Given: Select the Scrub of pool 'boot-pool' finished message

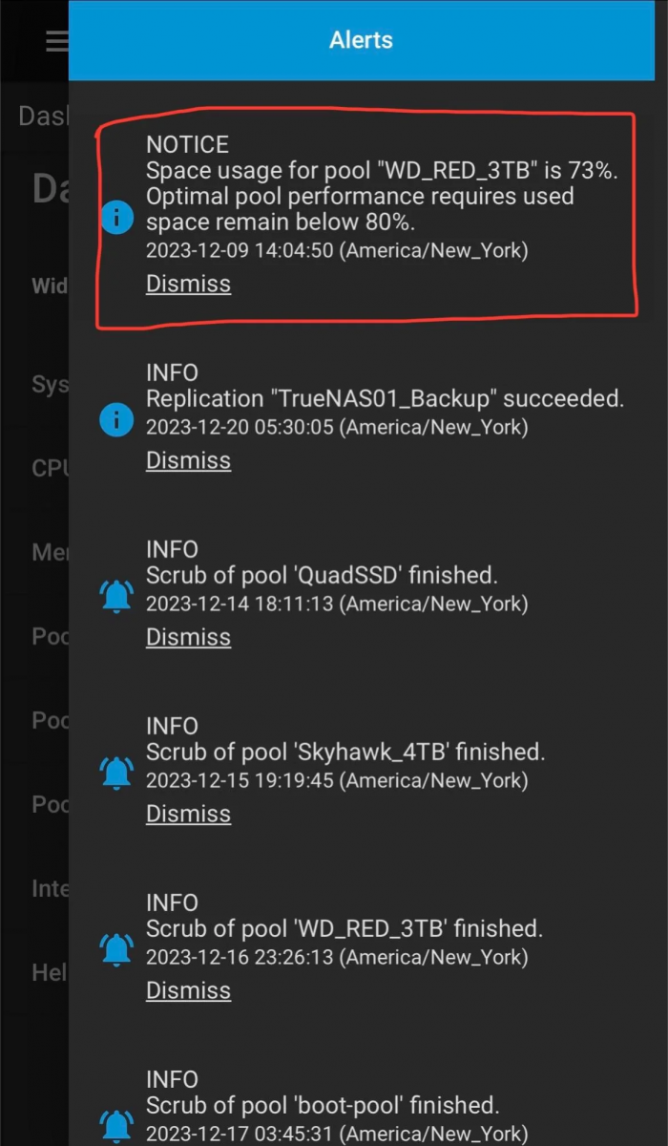Looking at the screenshot, I should point(323,1105).
